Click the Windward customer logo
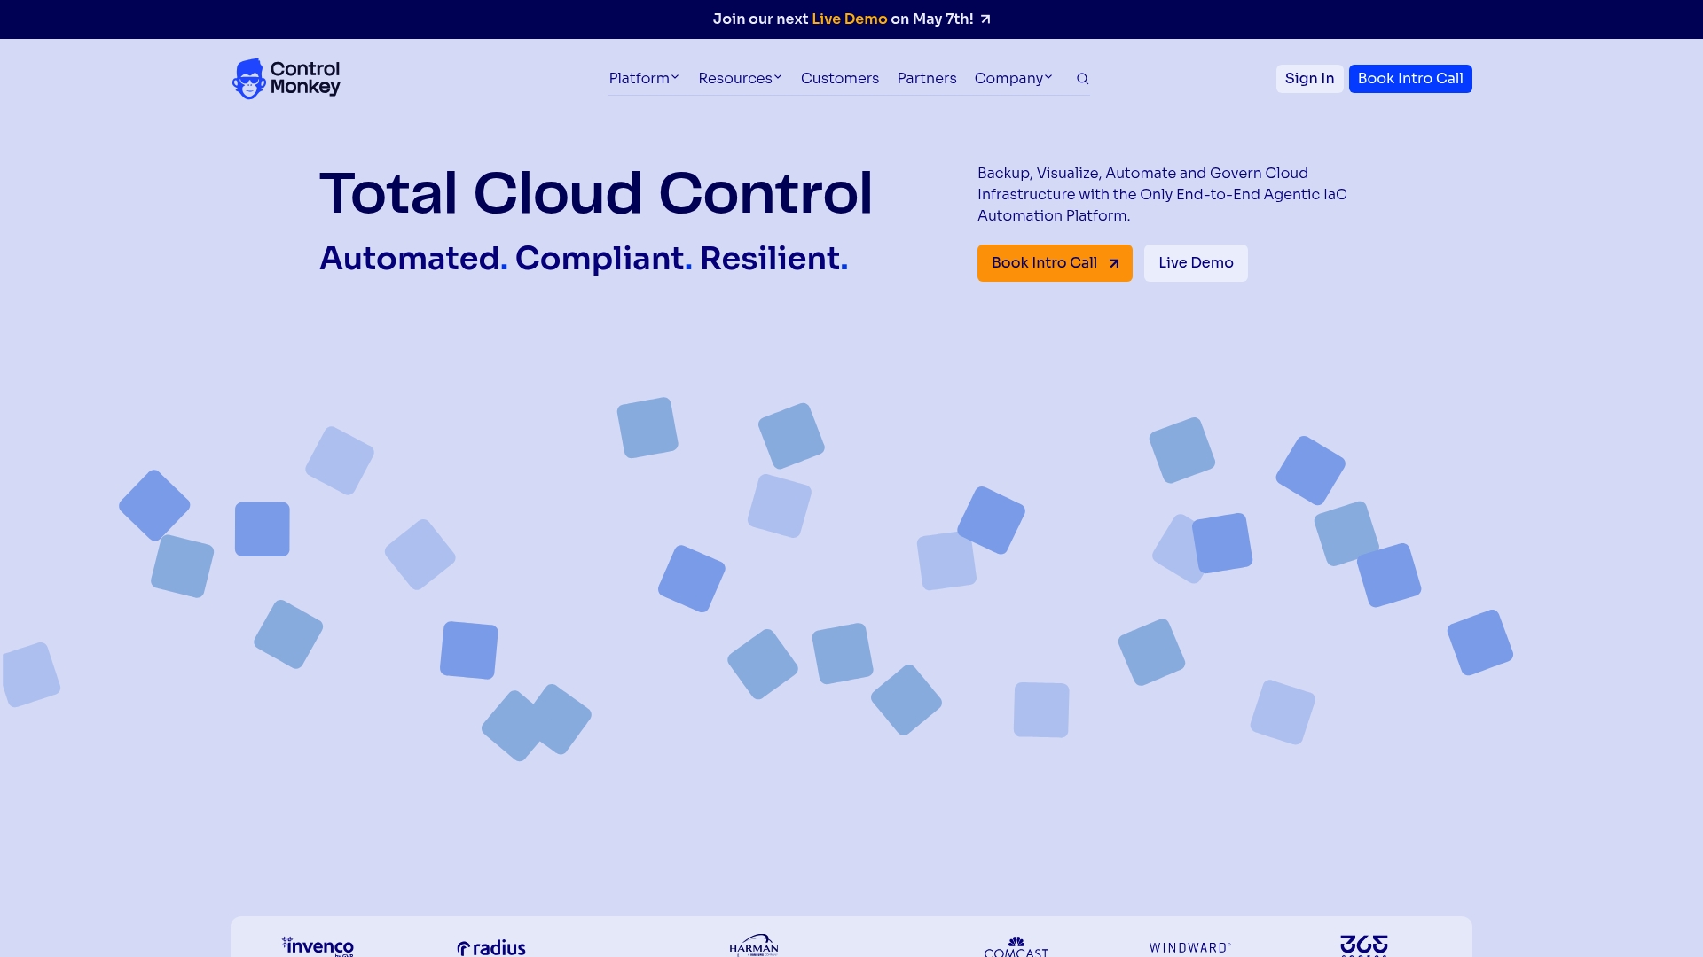The image size is (1703, 957). pos(1189,947)
